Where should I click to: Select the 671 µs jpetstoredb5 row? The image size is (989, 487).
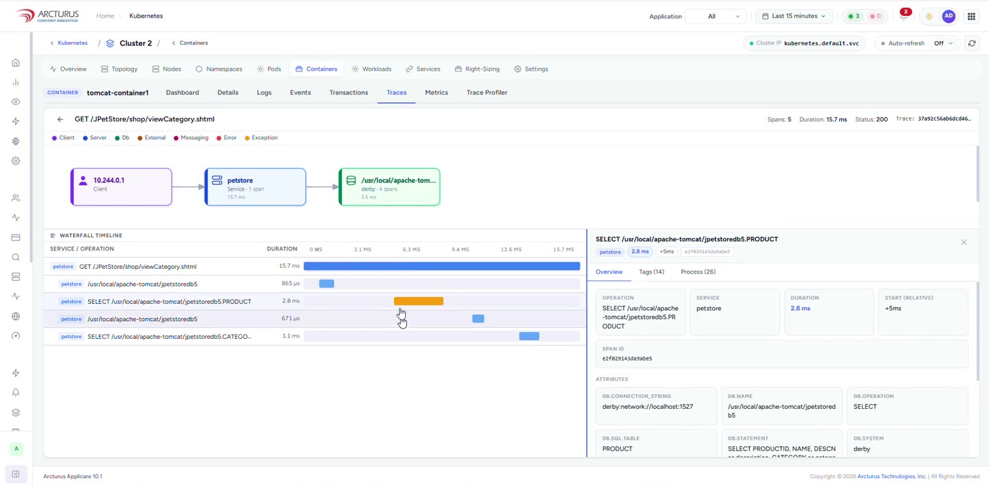pos(315,319)
